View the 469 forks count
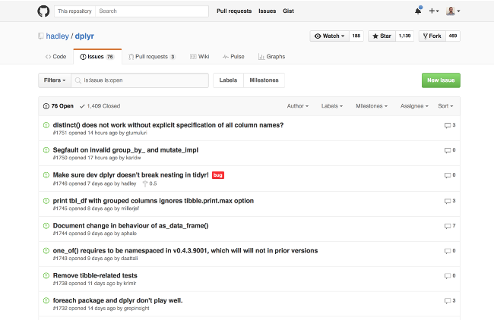This screenshot has height=320, width=494. coord(453,36)
